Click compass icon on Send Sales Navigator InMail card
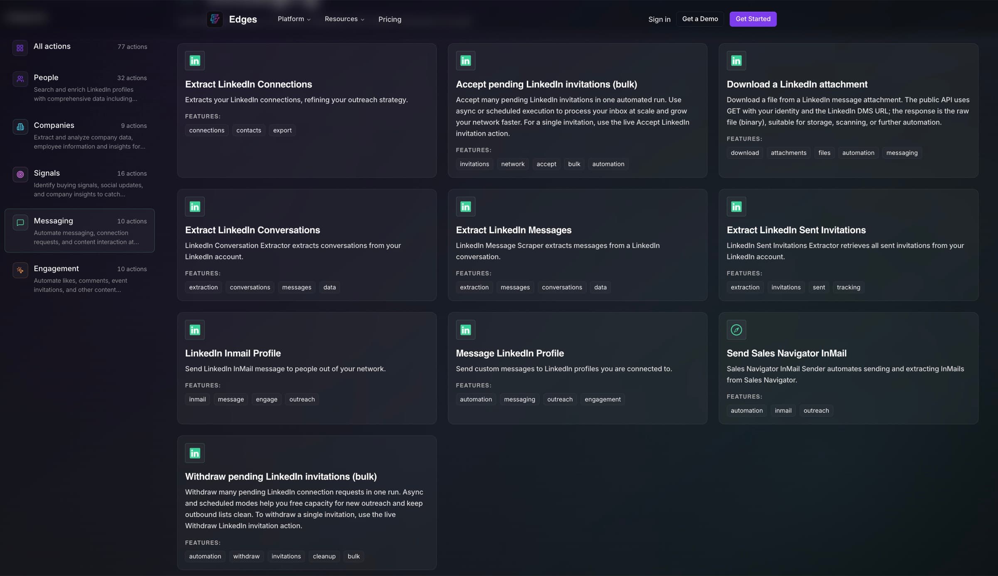This screenshot has height=576, width=998. [736, 330]
